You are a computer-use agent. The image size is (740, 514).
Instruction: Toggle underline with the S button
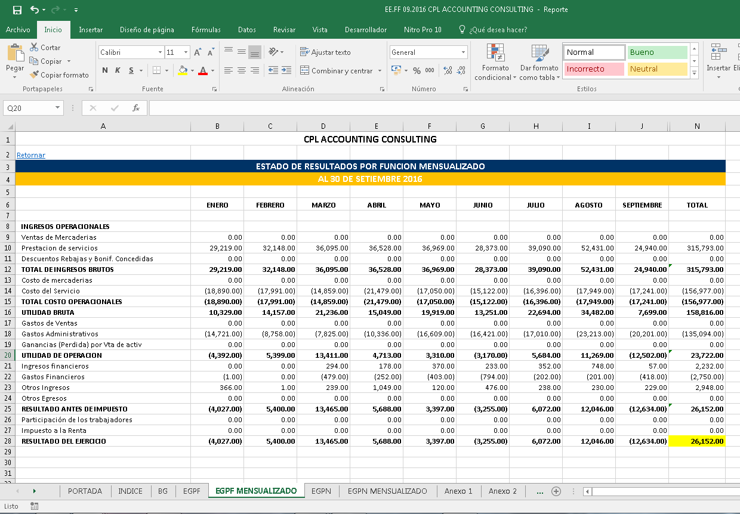(131, 70)
